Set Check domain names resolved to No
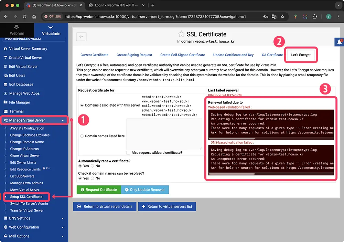 (92, 178)
